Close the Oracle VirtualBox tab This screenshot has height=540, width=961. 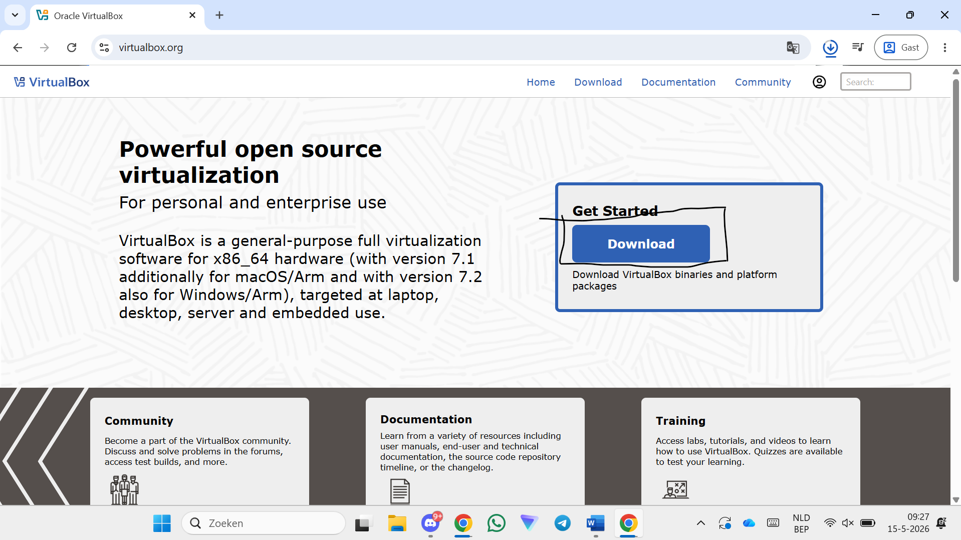pyautogui.click(x=192, y=16)
